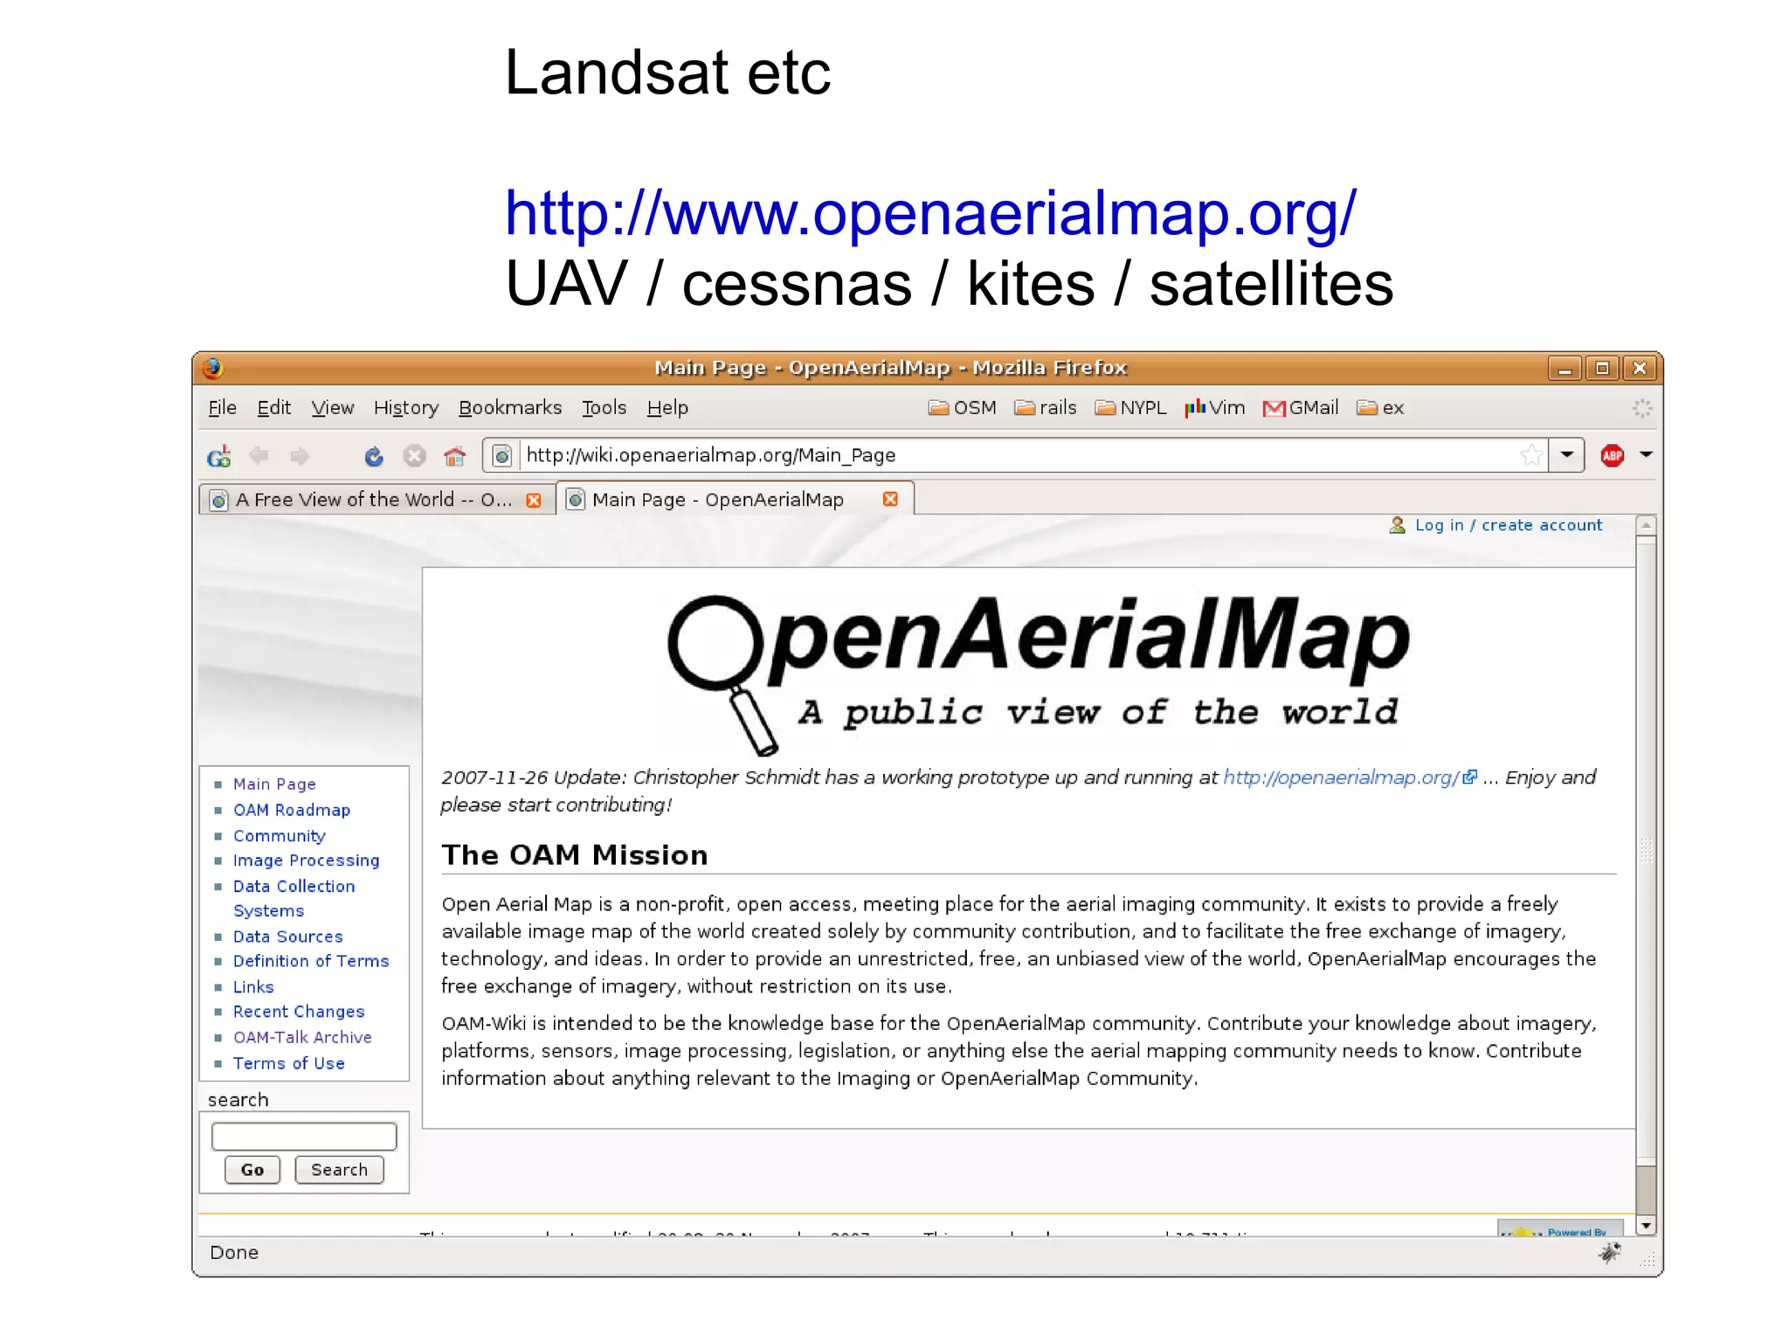This screenshot has height=1341, width=1789.
Task: Close the 'A Free View of the World' tab
Action: click(x=534, y=500)
